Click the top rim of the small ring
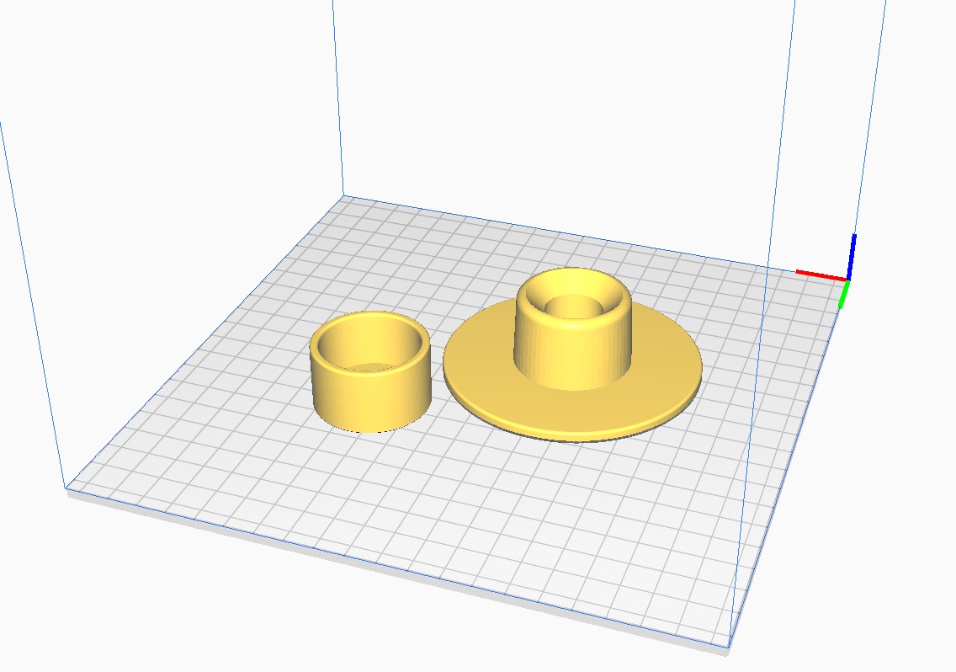 click(x=370, y=317)
